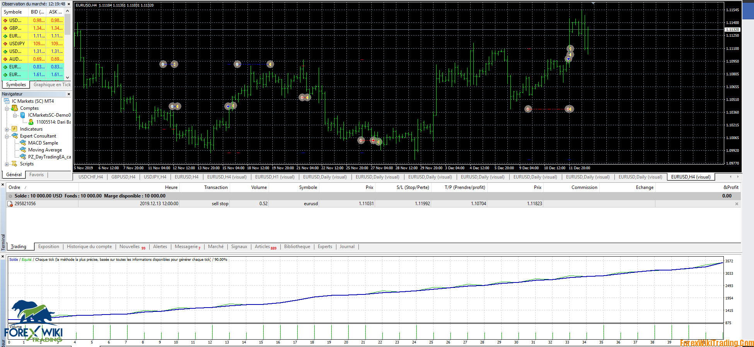The width and height of the screenshot is (754, 347).
Task: Expand the Indicateurs tree node
Action: pos(7,129)
